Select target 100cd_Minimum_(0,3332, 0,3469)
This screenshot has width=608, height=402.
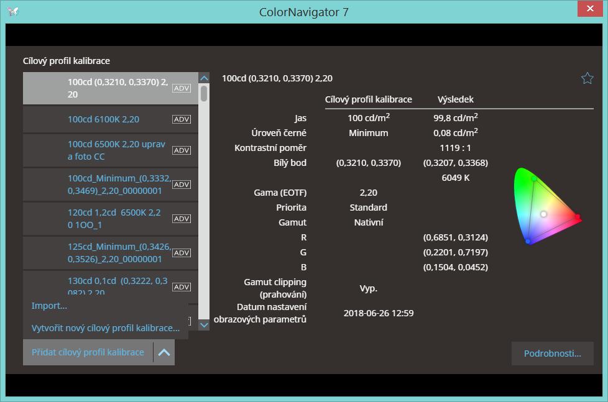point(111,185)
